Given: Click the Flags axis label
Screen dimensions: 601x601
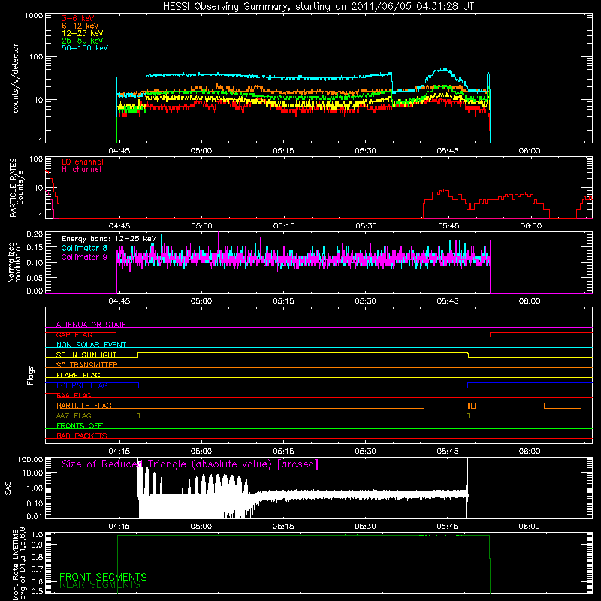Looking at the screenshot, I should pyautogui.click(x=31, y=375).
